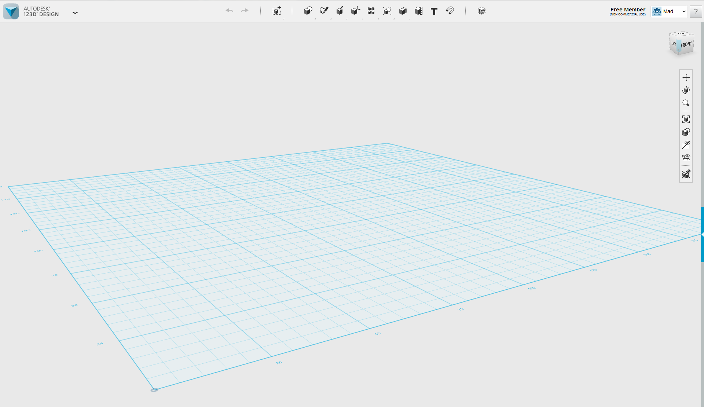The width and height of the screenshot is (704, 407).
Task: Enable the Snap tool
Action: tap(450, 11)
